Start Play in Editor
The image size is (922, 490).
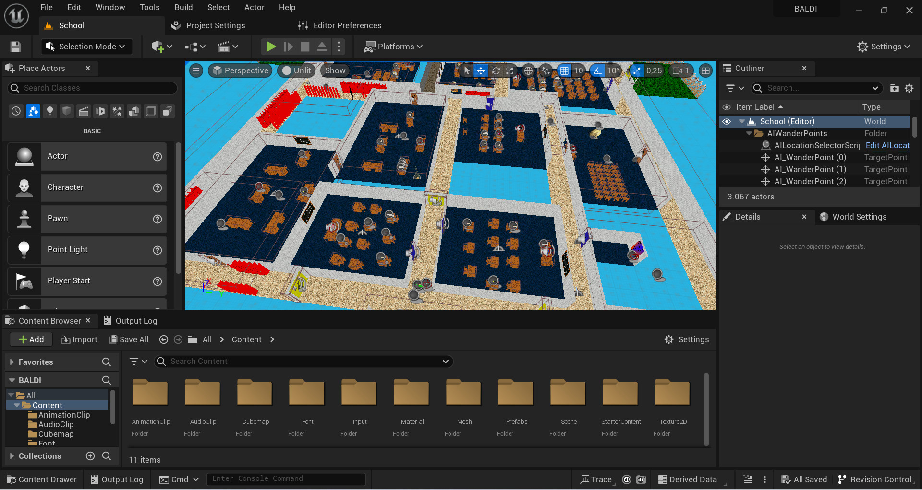(271, 47)
